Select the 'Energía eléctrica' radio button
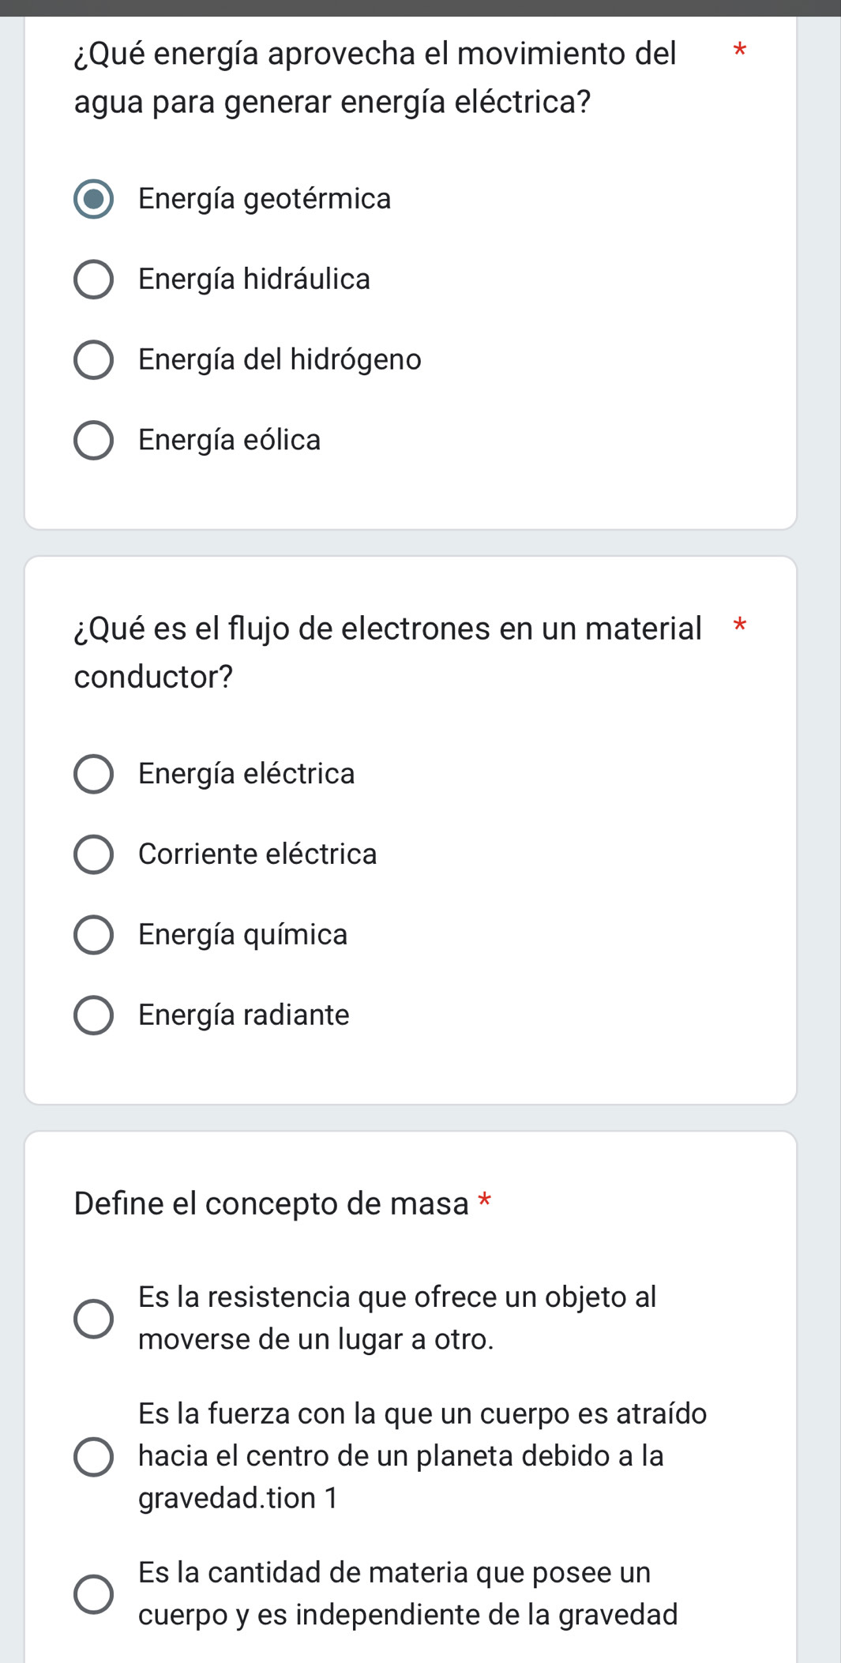841x1663 pixels. 93,774
